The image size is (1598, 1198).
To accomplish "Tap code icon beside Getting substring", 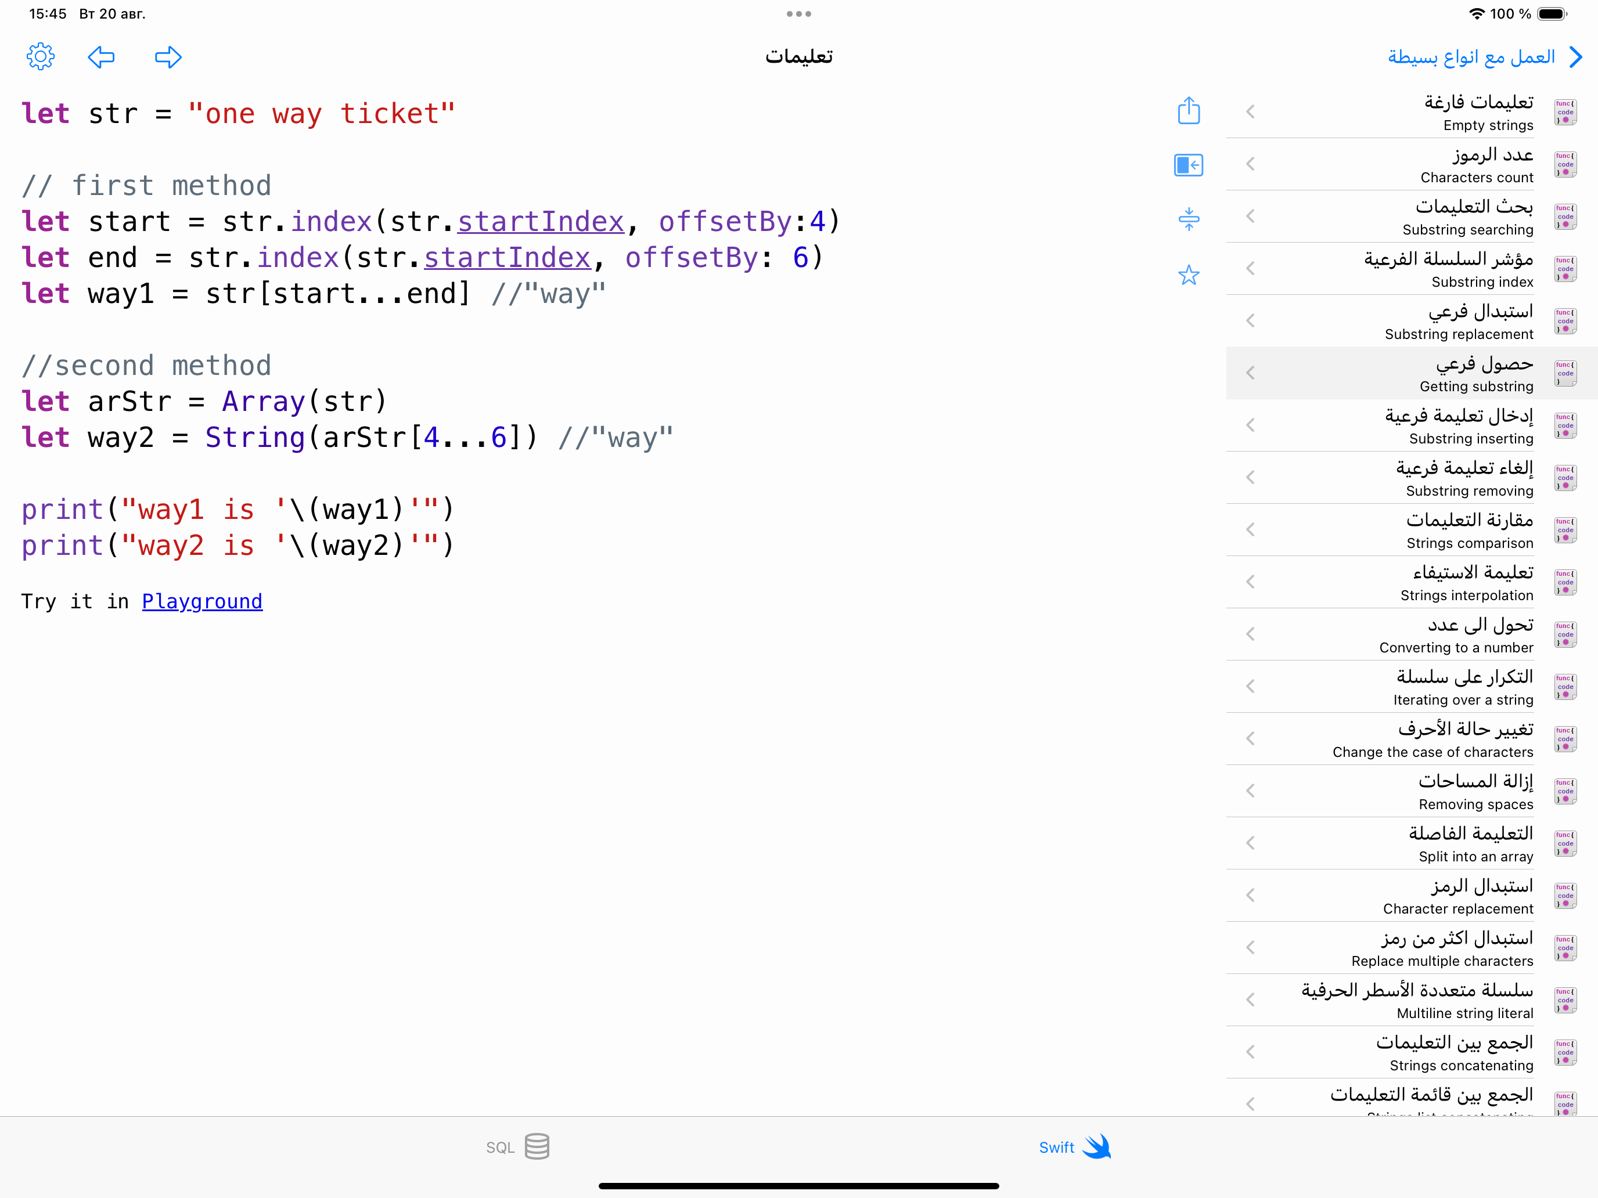I will [1565, 373].
